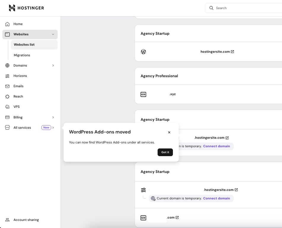Click the Billing card icon
Viewport: 282px width, 228px height.
click(x=7, y=117)
